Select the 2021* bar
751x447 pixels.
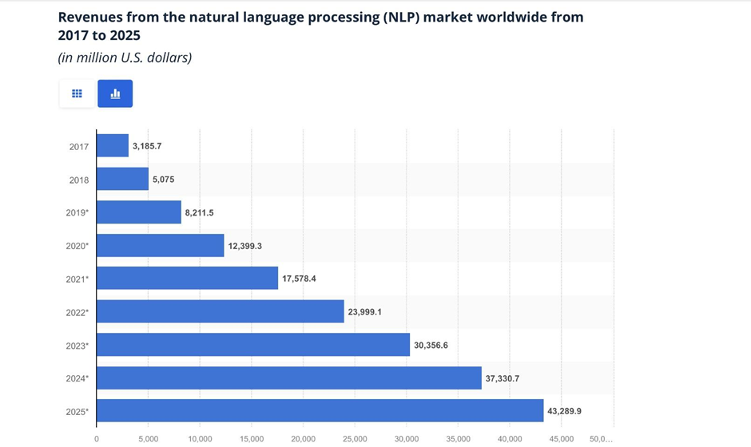[187, 278]
